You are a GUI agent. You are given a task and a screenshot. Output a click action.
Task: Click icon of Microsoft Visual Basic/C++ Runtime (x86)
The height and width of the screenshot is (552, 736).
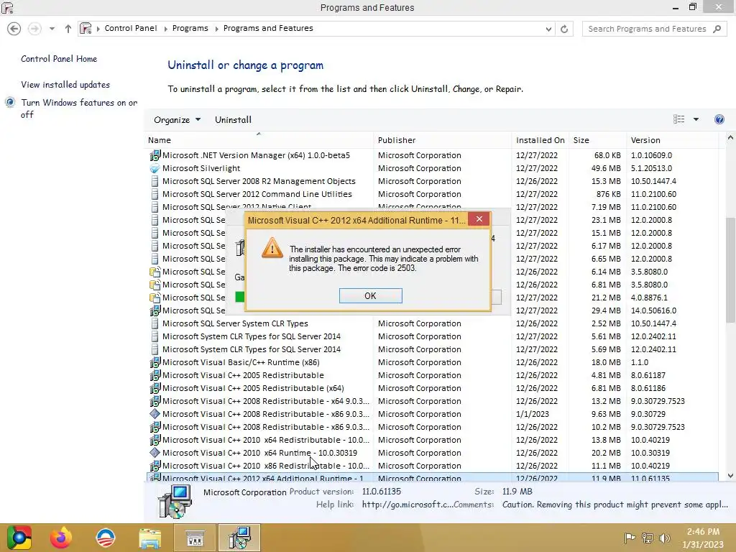pos(155,362)
